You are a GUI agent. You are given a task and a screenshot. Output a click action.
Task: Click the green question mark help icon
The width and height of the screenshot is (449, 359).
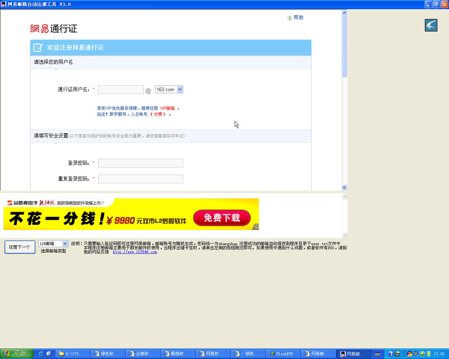pyautogui.click(x=290, y=18)
